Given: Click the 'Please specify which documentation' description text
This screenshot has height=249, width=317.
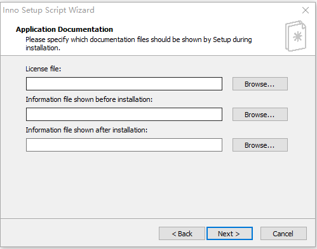Looking at the screenshot, I should (138, 43).
